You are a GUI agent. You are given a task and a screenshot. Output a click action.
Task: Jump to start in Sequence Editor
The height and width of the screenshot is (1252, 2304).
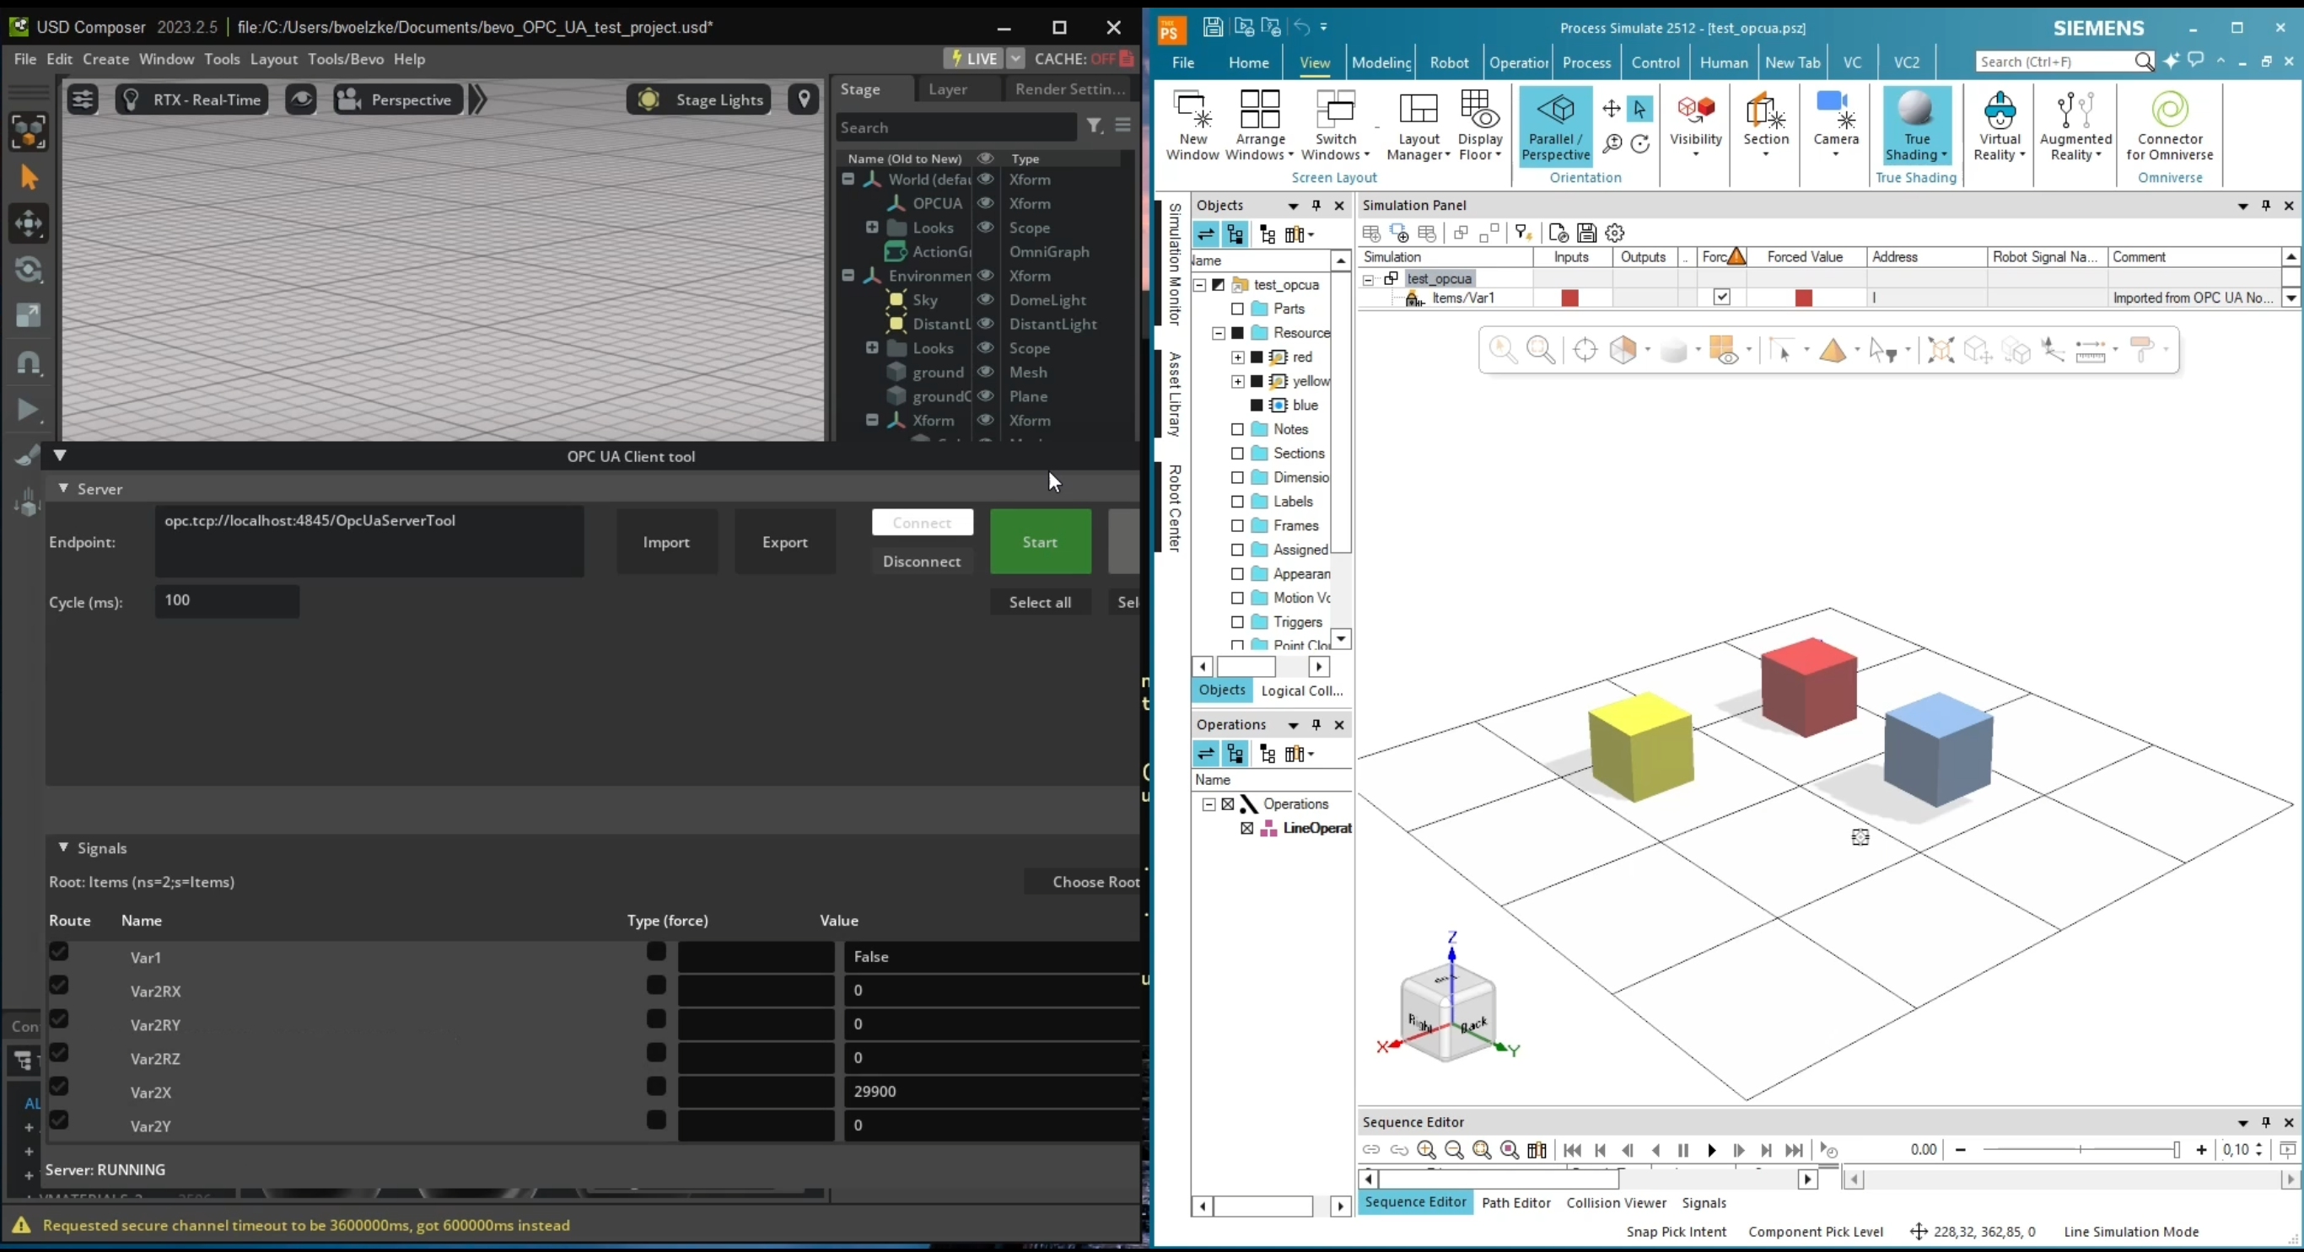pyautogui.click(x=1572, y=1150)
